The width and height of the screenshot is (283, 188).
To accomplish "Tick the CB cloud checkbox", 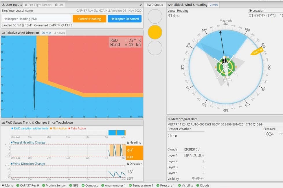I will coord(186,149).
